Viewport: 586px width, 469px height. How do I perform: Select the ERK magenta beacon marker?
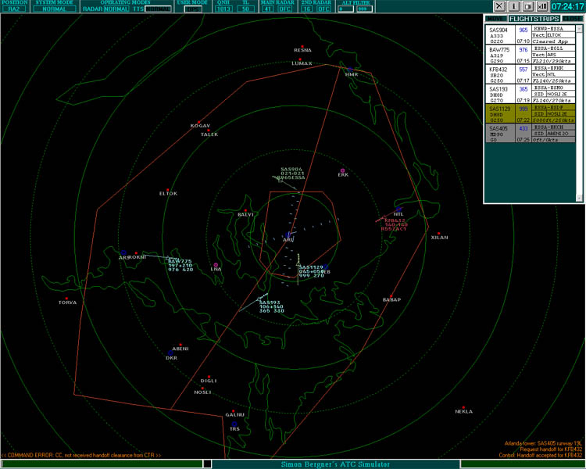point(342,170)
